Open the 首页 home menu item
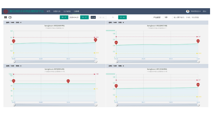The height and width of the screenshot is (118, 214). [x=48, y=11]
